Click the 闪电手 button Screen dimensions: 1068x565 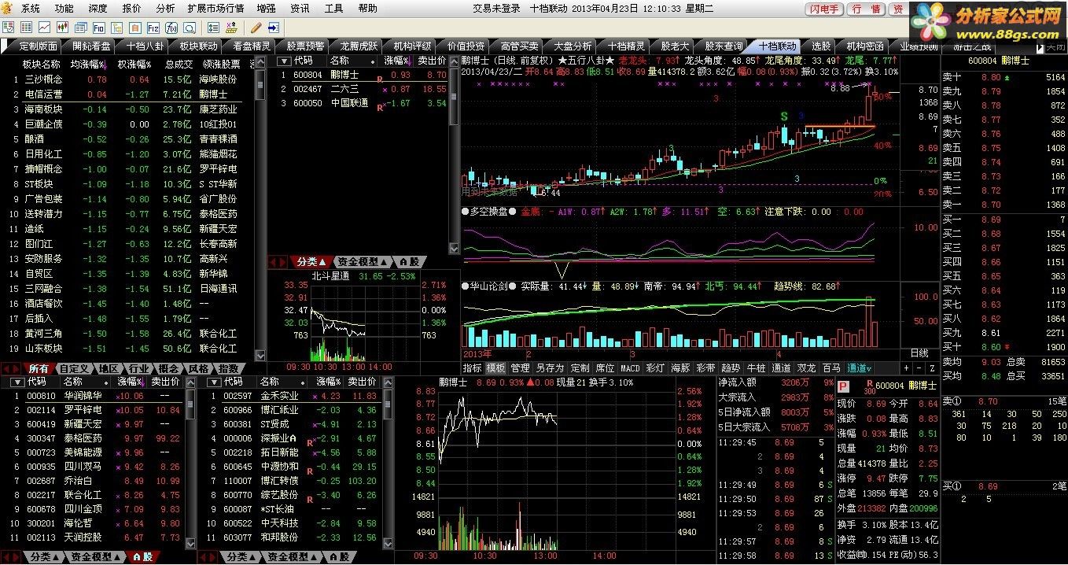tap(824, 9)
